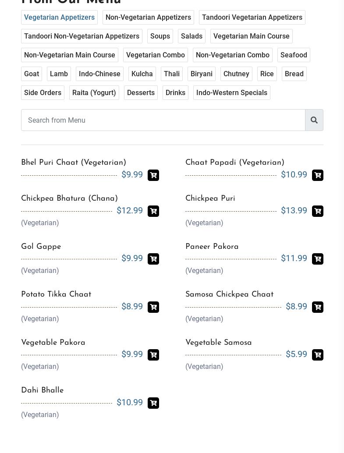Click the menu search magnifier button
Screen dimensions: 344x453
(x=314, y=120)
